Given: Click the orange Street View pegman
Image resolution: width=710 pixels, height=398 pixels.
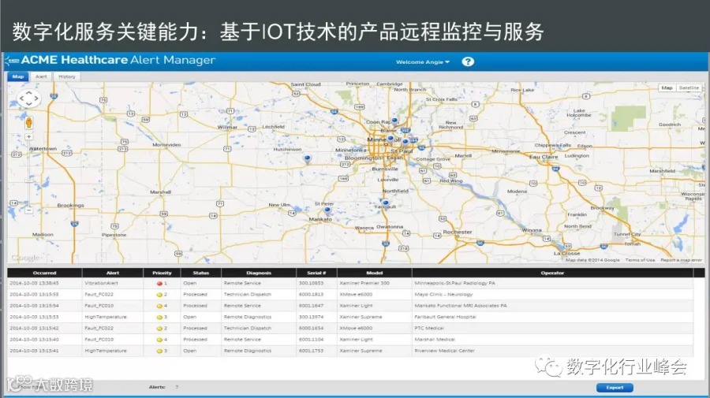Looking at the screenshot, I should 28,122.
